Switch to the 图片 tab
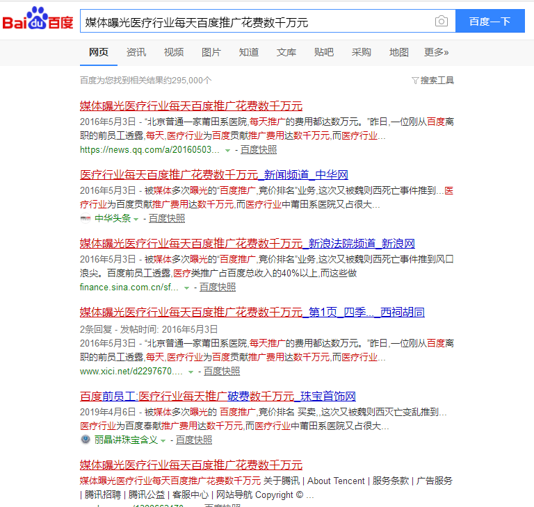 (x=211, y=52)
